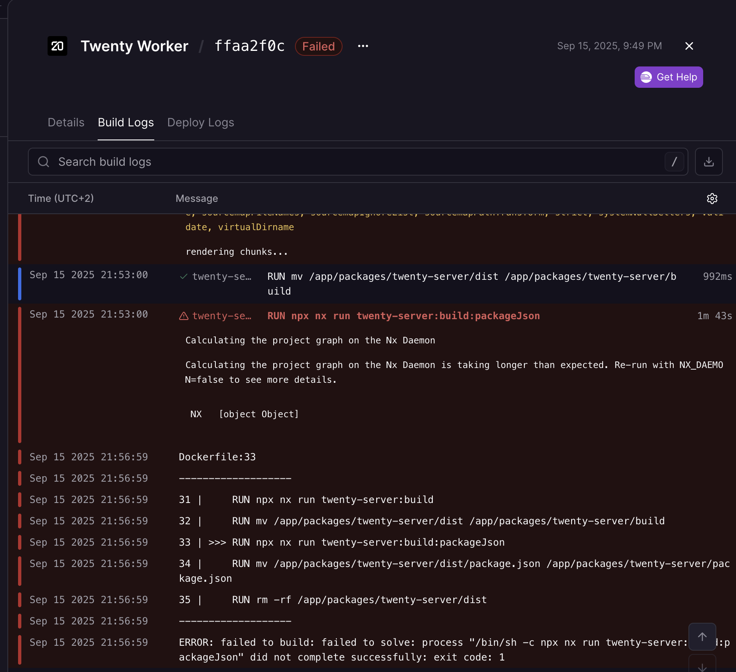Click the Message column header

pos(197,199)
